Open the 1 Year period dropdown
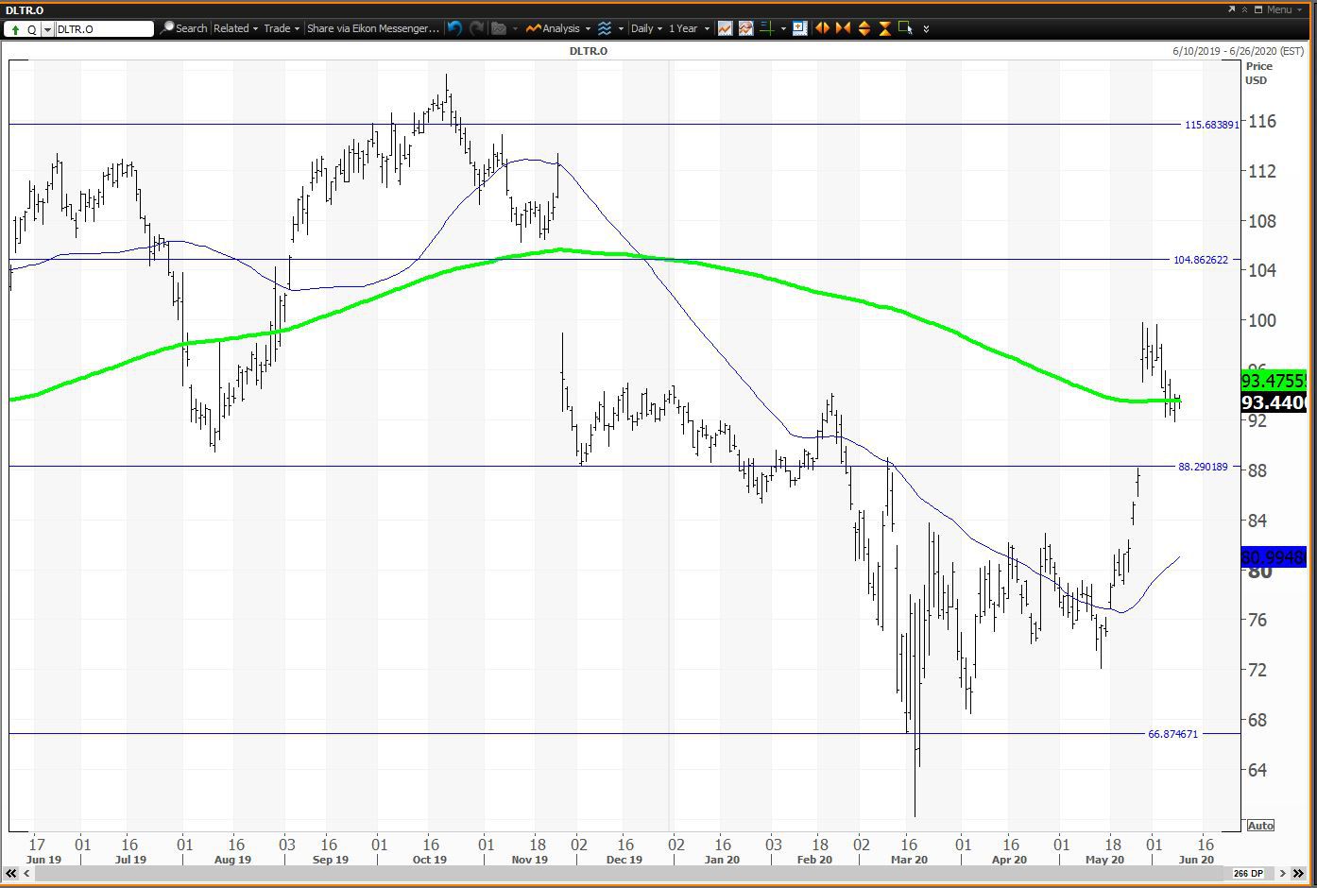The height and width of the screenshot is (888, 1317). [x=688, y=28]
